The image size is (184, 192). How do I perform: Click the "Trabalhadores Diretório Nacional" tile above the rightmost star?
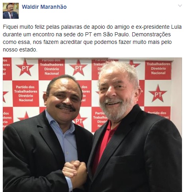point(158,70)
